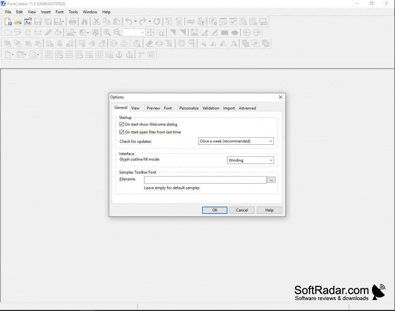Click the Print toolbar icon
The height and width of the screenshot is (311, 395).
(x=72, y=22)
